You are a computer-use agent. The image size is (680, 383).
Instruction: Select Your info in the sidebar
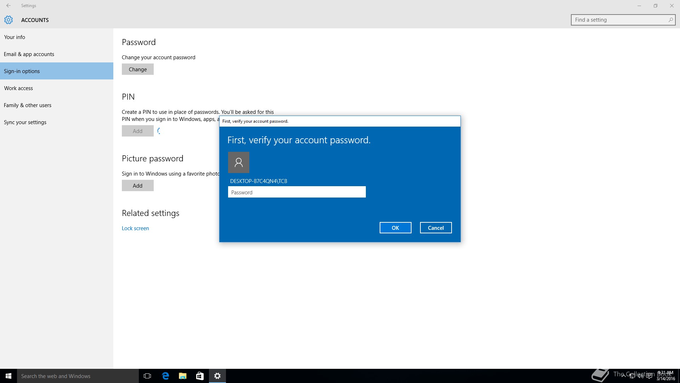[15, 37]
